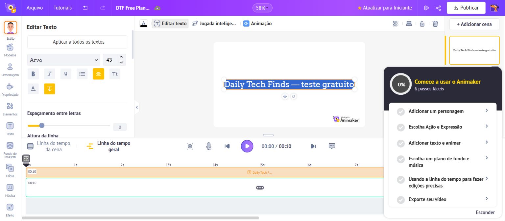Screen dimensions: 505x221
Task: Open the Estilo character panel
Action: coord(11,28)
